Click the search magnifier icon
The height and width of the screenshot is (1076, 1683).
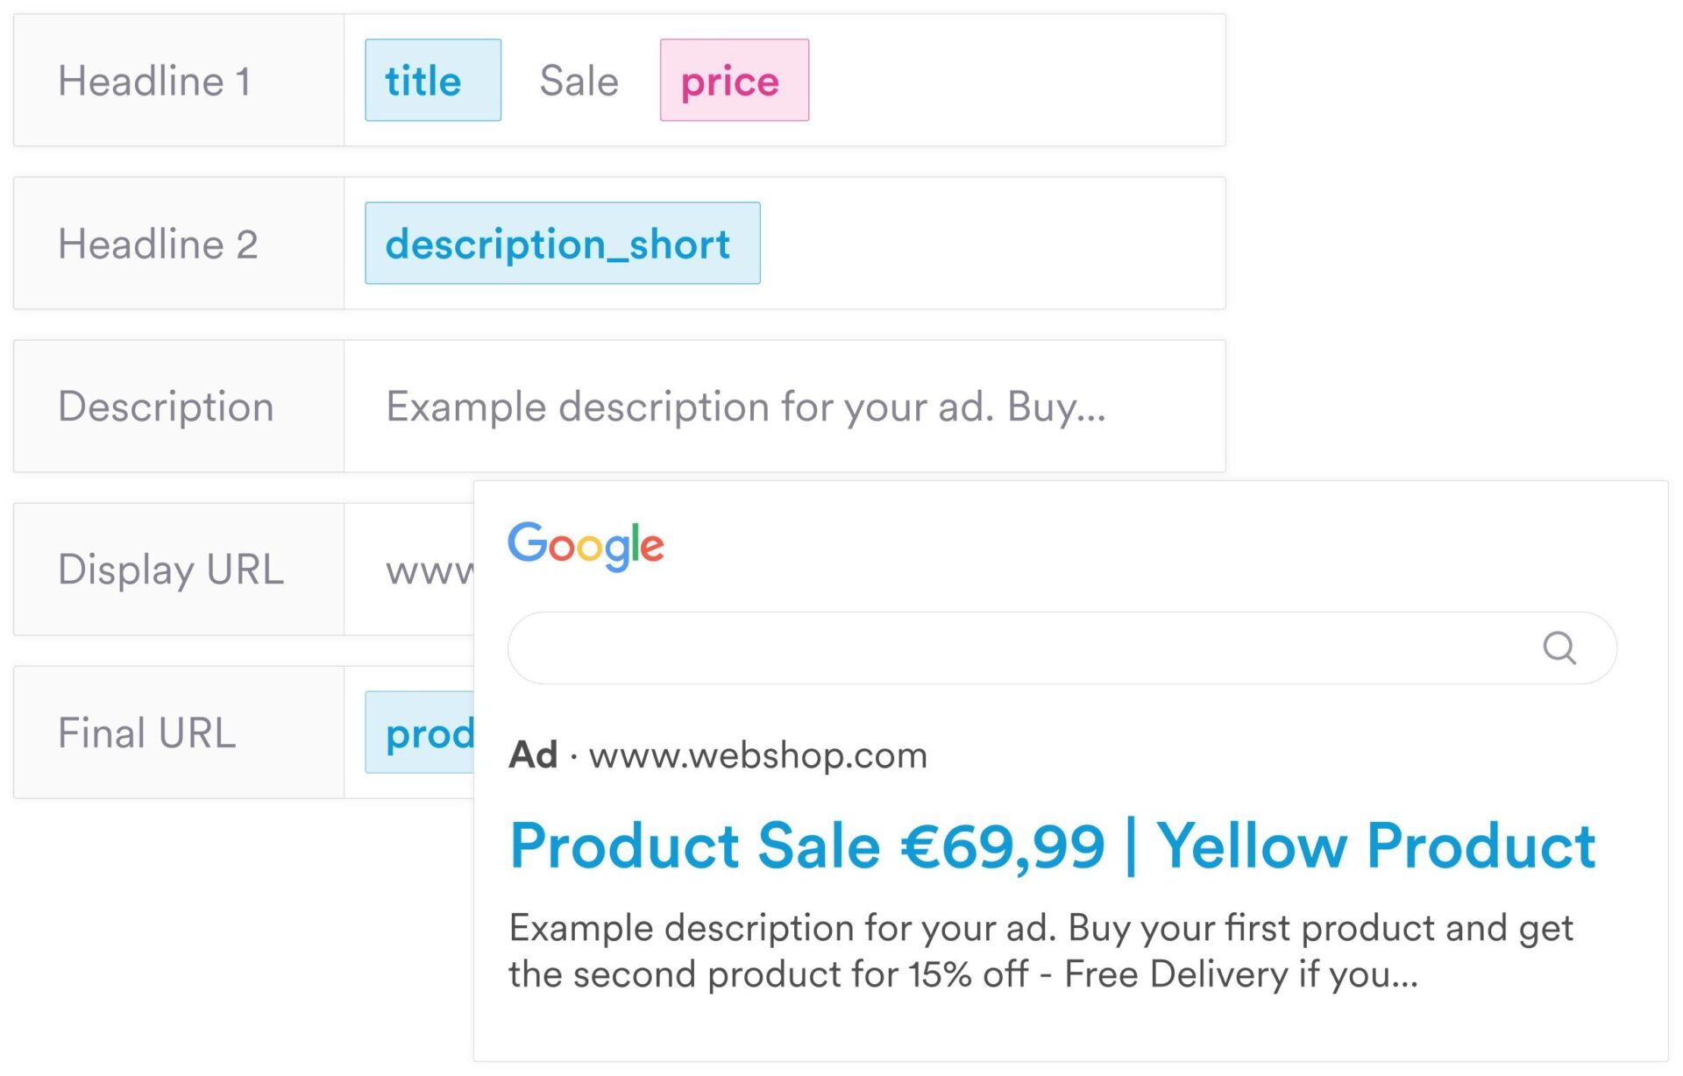1559,648
